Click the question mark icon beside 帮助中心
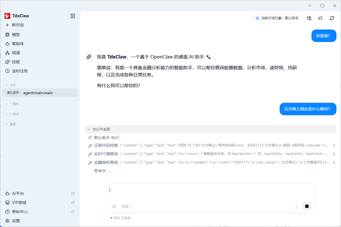The height and width of the screenshot is (227, 341). click(7, 212)
